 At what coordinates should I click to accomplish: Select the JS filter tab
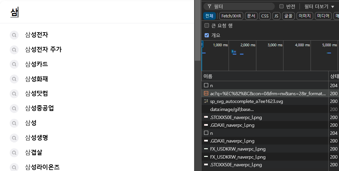276,16
